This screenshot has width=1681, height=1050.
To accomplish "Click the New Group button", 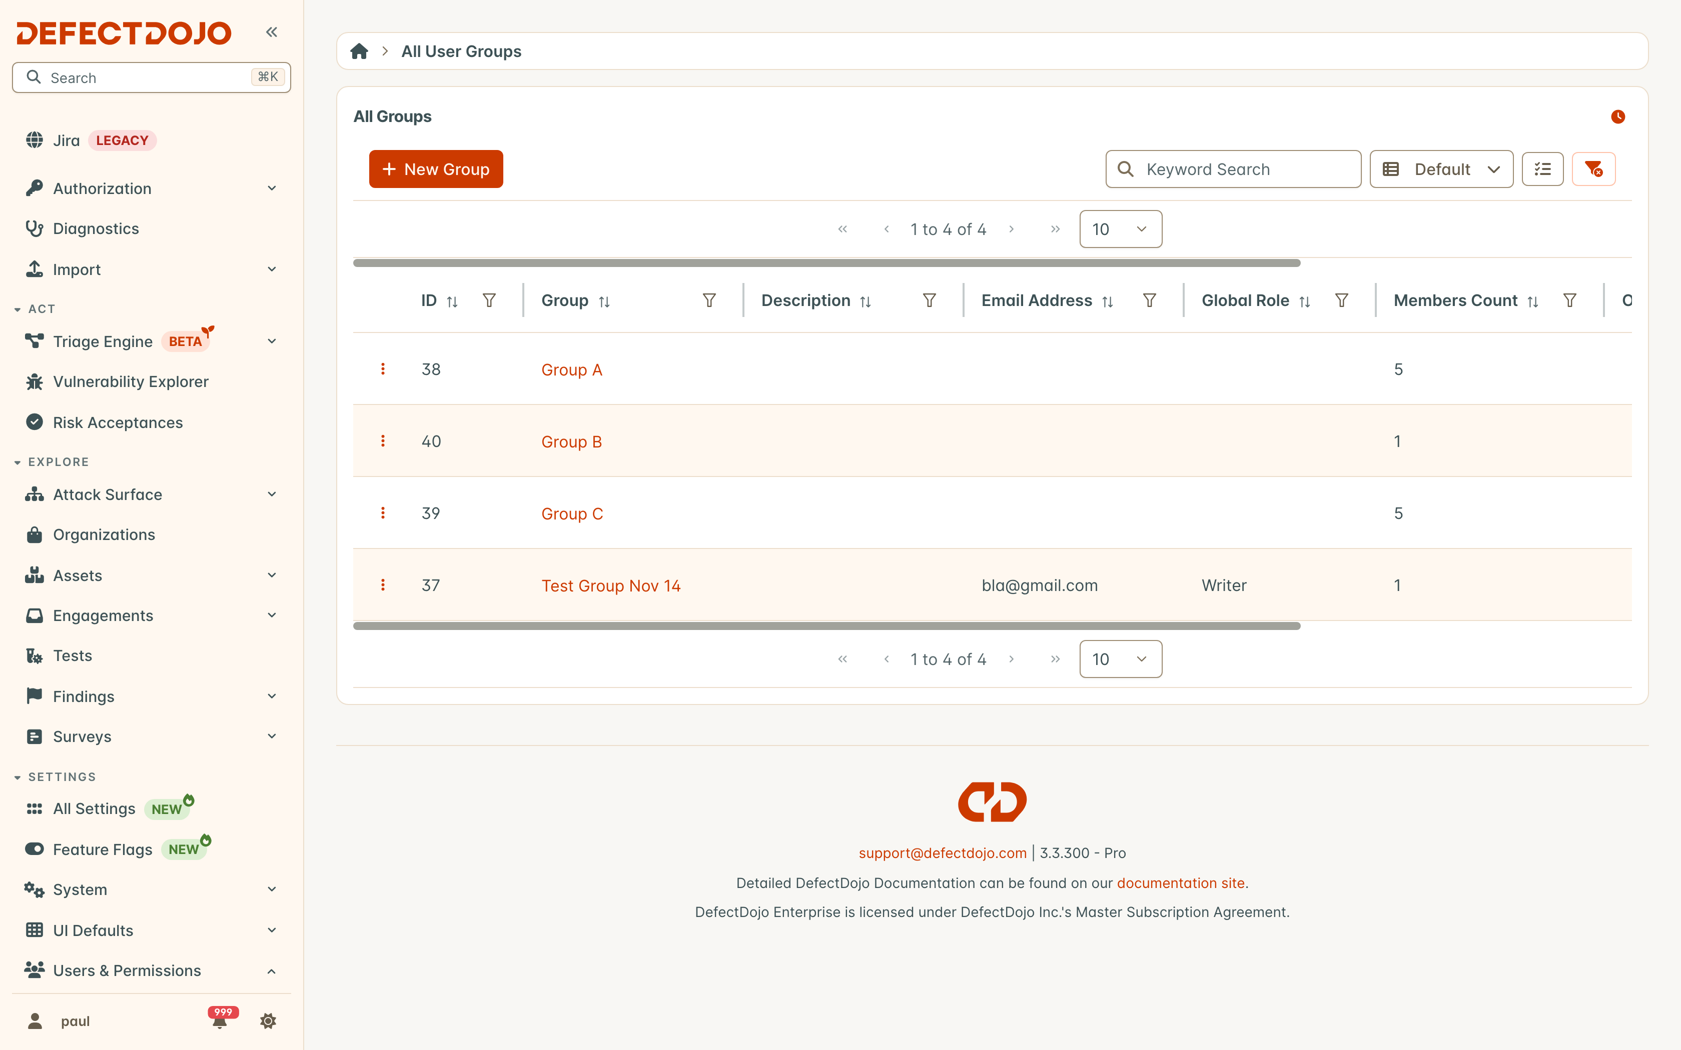I will (436, 169).
